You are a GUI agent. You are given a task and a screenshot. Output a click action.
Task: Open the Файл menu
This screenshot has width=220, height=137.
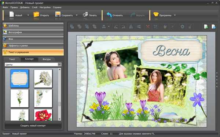(x=5, y=7)
